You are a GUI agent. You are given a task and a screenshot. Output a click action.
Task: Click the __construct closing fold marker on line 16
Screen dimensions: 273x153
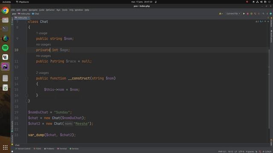[x=27, y=95]
